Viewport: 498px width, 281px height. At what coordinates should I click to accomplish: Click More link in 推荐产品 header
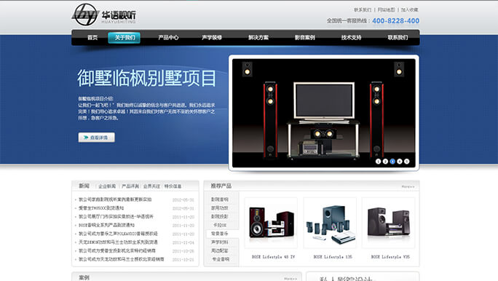pyautogui.click(x=408, y=186)
